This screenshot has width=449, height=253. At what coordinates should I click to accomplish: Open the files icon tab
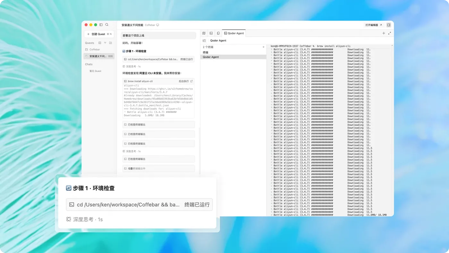(x=218, y=33)
